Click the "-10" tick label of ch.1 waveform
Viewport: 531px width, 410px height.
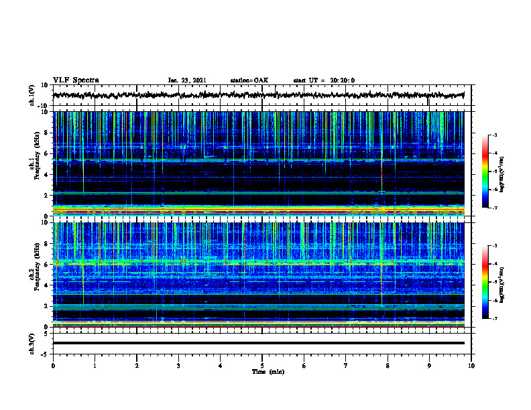click(x=44, y=106)
